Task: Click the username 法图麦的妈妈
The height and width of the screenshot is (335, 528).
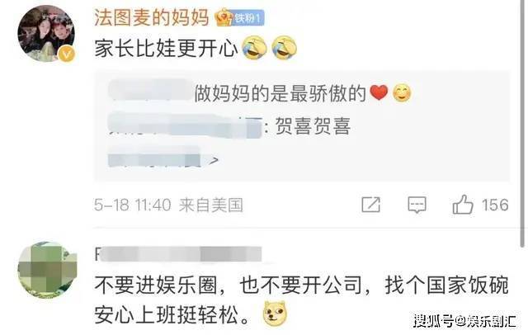Action: 152,17
